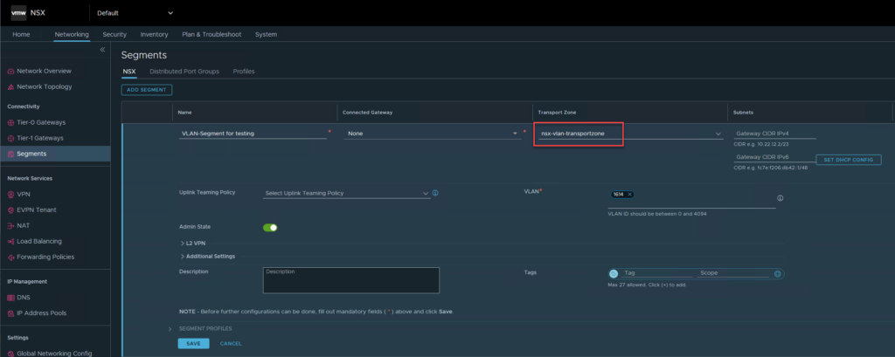Open the Security top menu tab
Image resolution: width=895 pixels, height=357 pixels.
[114, 34]
